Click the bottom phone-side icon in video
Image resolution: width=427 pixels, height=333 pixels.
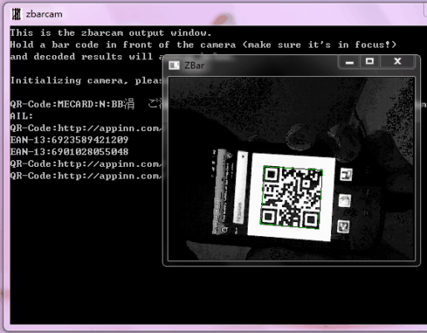point(344,226)
